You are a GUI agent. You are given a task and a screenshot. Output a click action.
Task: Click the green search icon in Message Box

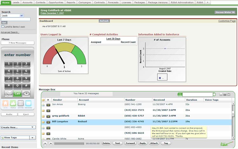pyautogui.click(x=180, y=95)
